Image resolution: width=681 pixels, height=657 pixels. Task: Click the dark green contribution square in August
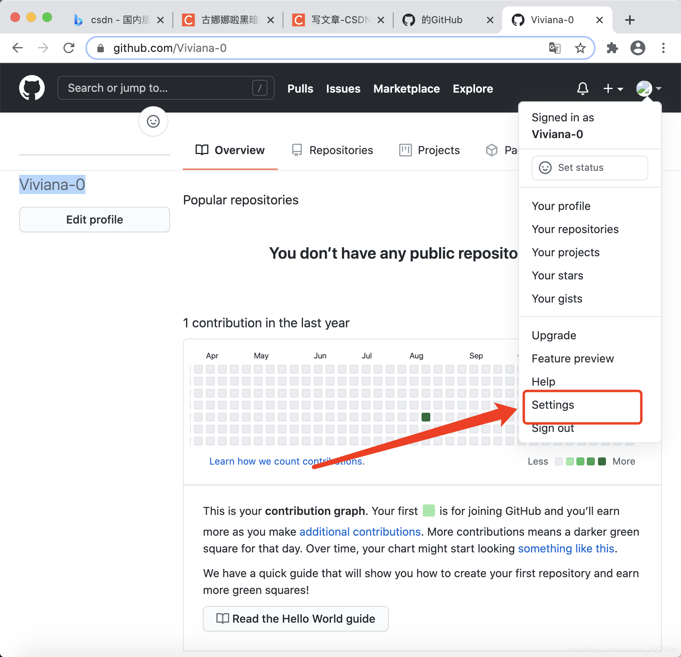tap(426, 417)
